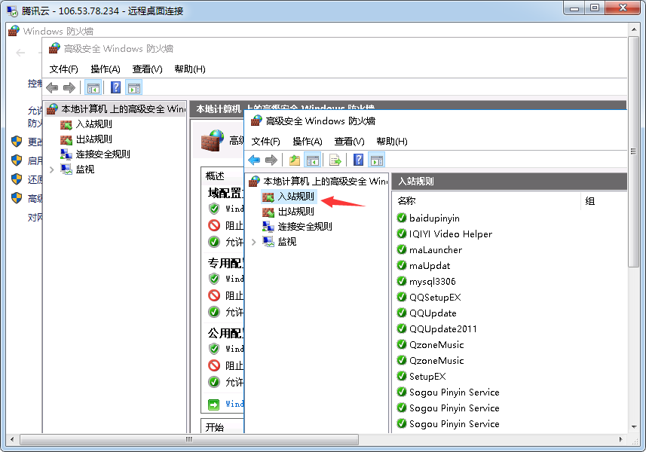Screen dimensions: 646x452
Task: Open 操作(A) menu in back firewall window
Action: tap(106, 69)
